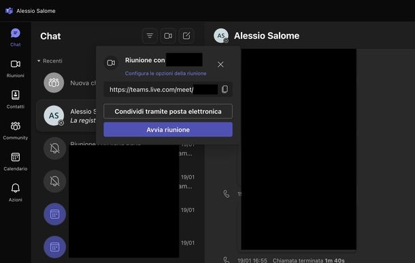Open Riunioni in the sidebar

click(16, 68)
